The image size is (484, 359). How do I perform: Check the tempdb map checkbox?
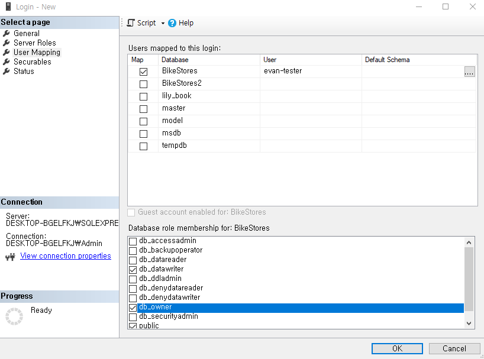tap(143, 146)
